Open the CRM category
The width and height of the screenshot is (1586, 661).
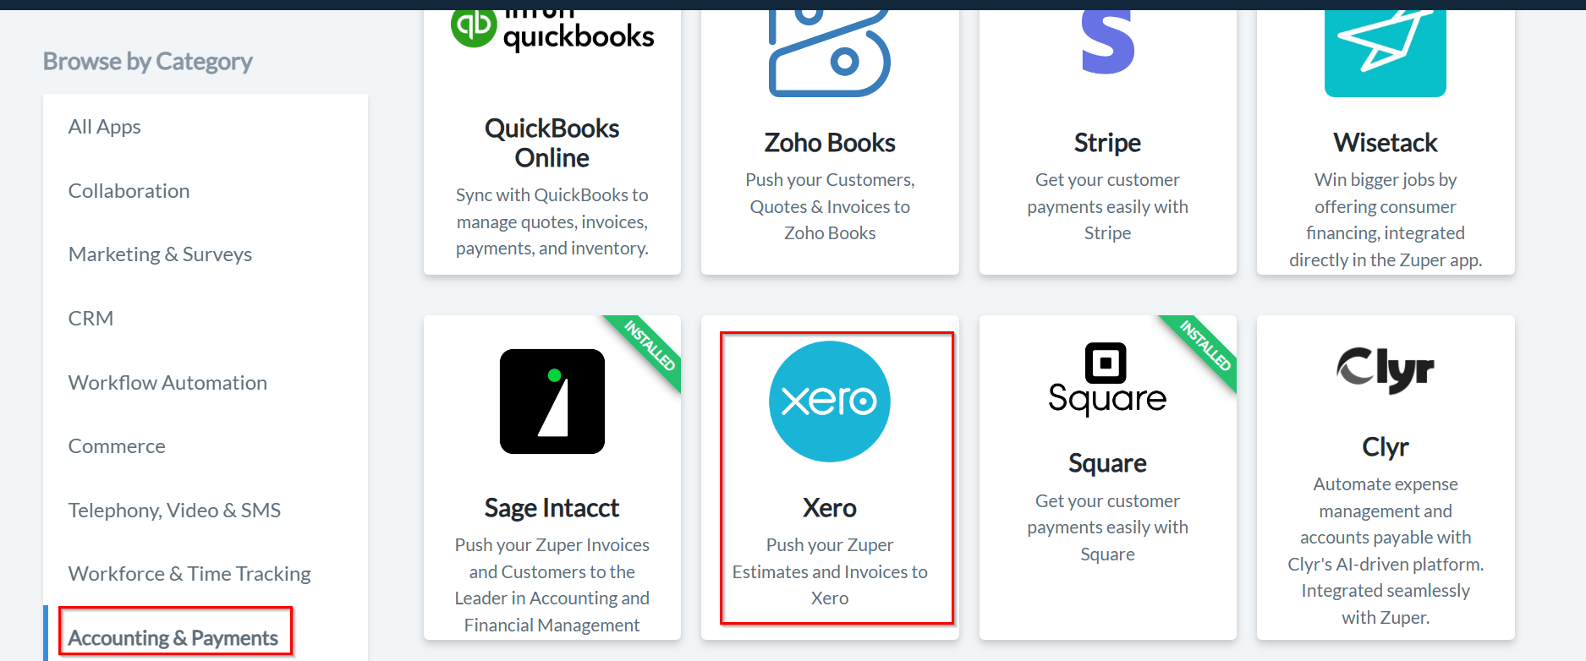tap(91, 319)
